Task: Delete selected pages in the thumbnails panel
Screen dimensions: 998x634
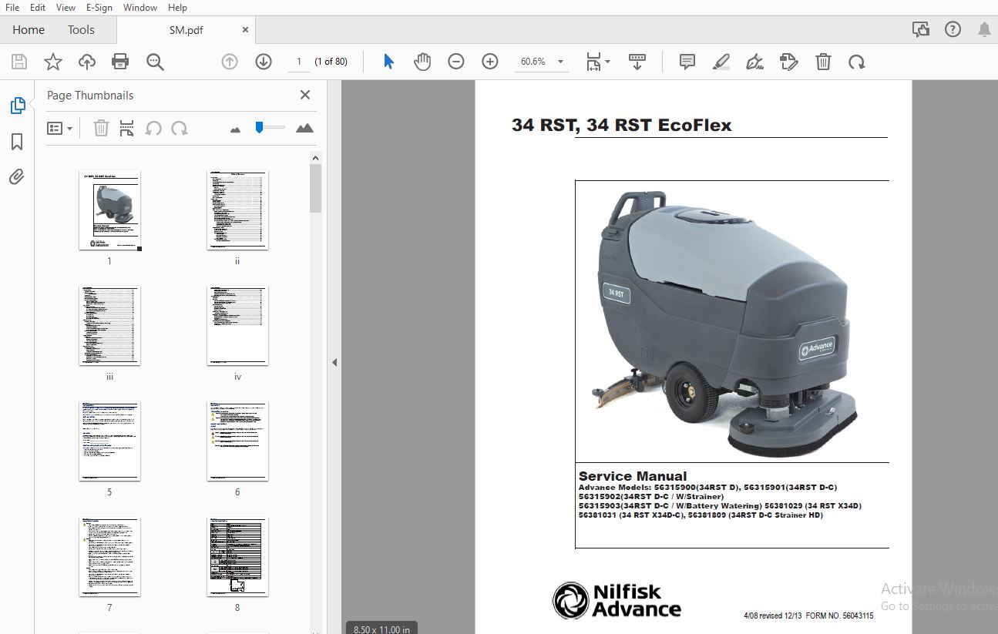Action: (x=101, y=129)
